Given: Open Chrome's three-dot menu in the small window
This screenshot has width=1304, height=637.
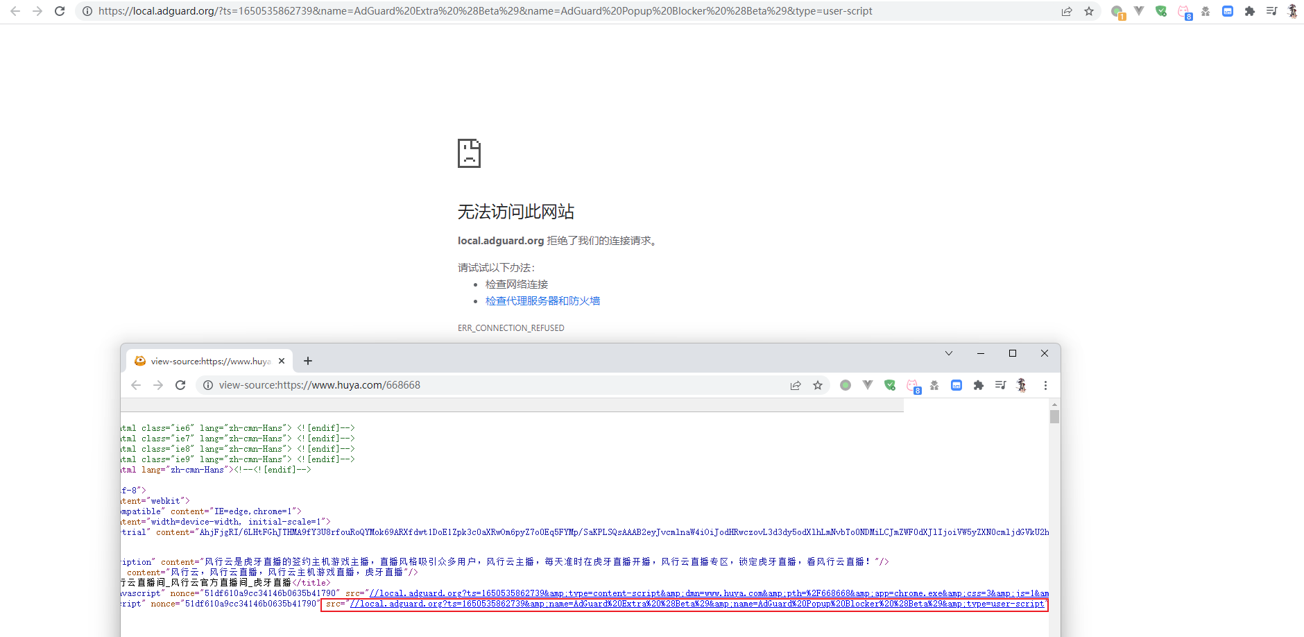Looking at the screenshot, I should (x=1045, y=385).
